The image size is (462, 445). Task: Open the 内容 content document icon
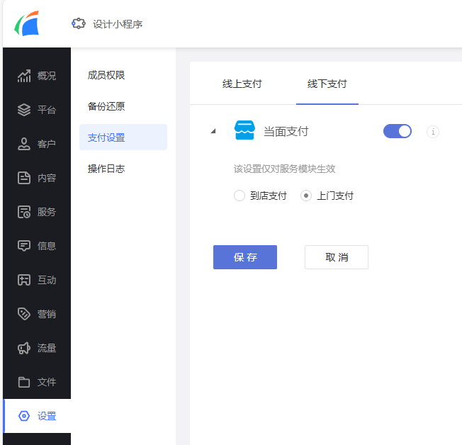pyautogui.click(x=24, y=178)
